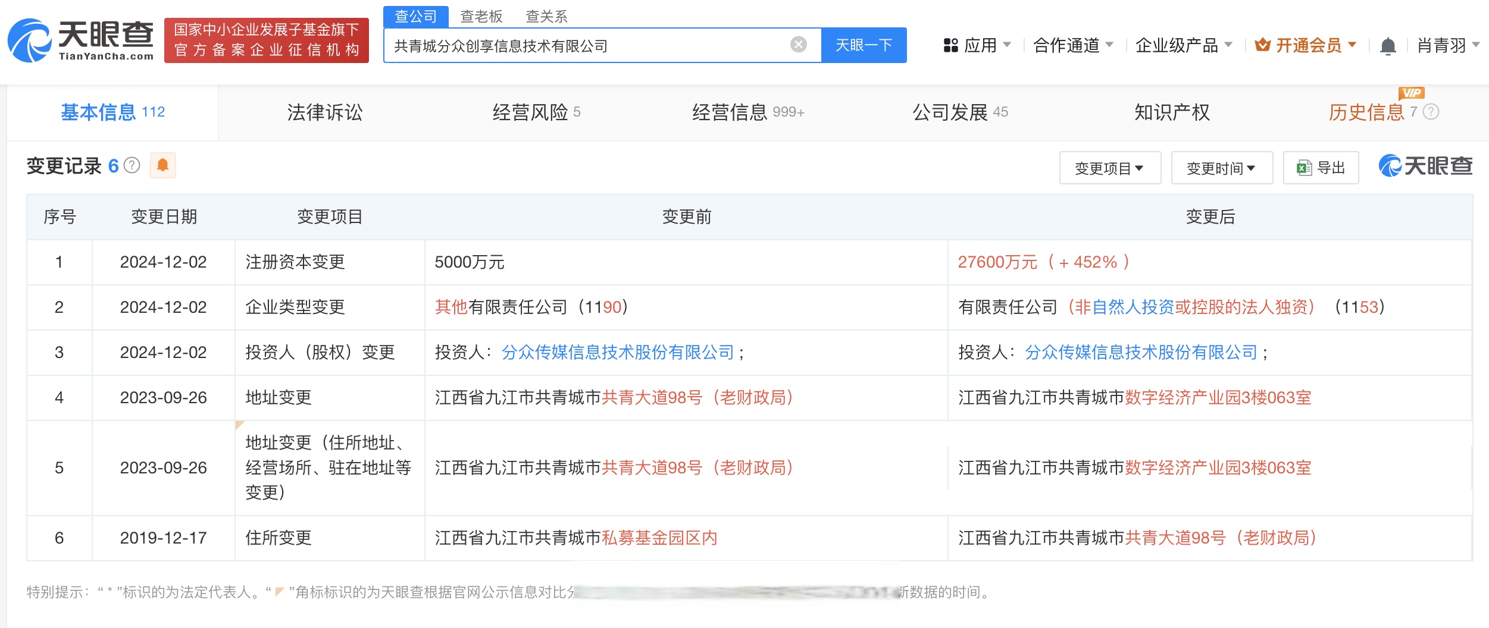The height and width of the screenshot is (628, 1489).
Task: Click the orange alert bell beside 变更记录
Action: click(162, 165)
